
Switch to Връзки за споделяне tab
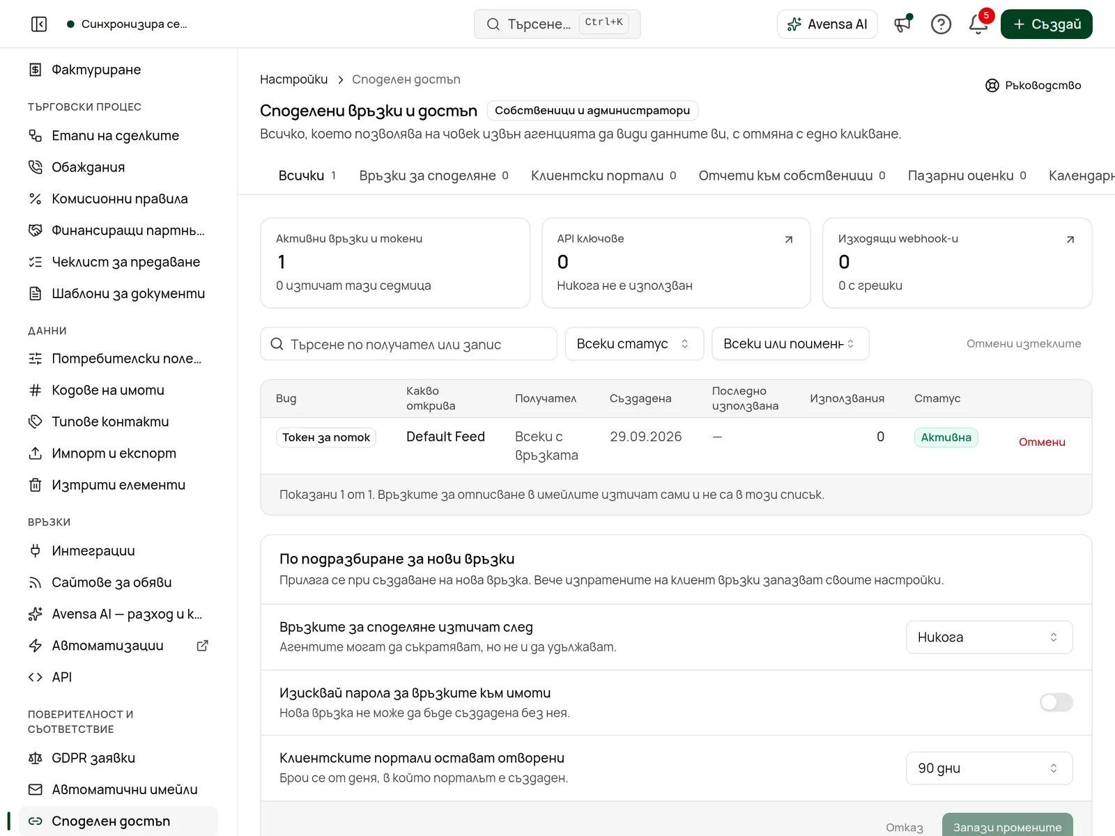coord(433,176)
